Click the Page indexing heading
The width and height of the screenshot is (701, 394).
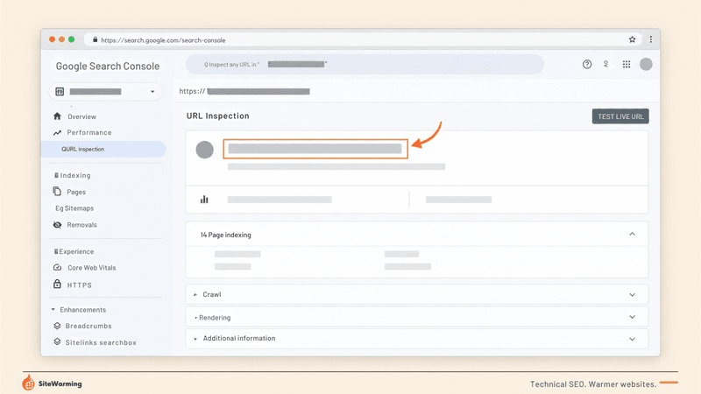[226, 235]
